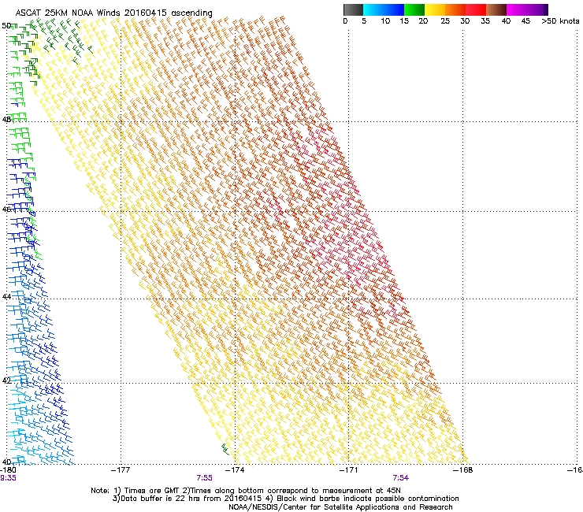Click the longitude label -180
Screen dimensions: 583x512
8,470
